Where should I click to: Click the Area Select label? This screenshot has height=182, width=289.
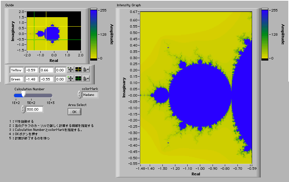pyautogui.click(x=77, y=105)
